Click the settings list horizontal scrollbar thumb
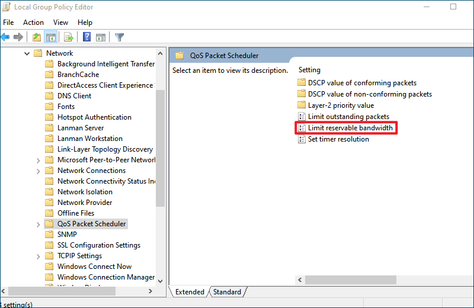474x308 pixels. pyautogui.click(x=351, y=280)
